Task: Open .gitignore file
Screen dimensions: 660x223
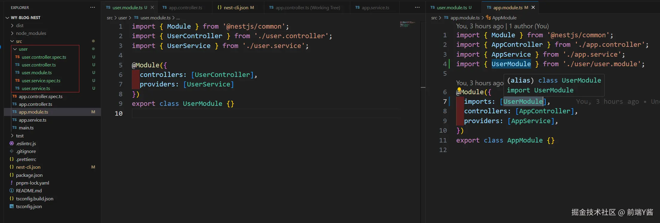Action: click(26, 151)
